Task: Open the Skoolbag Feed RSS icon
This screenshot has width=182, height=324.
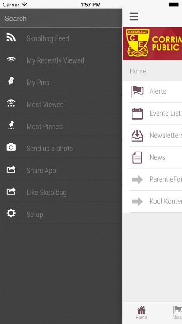Action: tap(11, 38)
